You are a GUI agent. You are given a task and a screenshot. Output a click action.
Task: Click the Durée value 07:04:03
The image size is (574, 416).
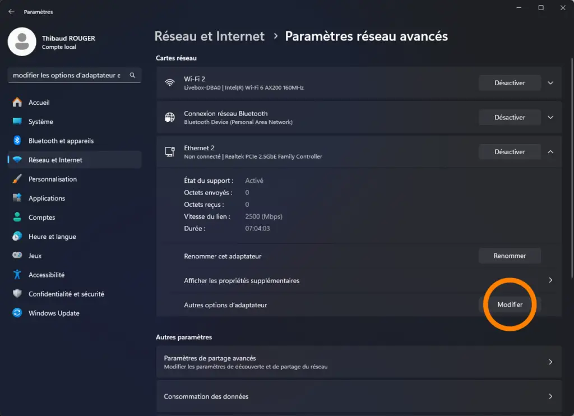coord(257,229)
